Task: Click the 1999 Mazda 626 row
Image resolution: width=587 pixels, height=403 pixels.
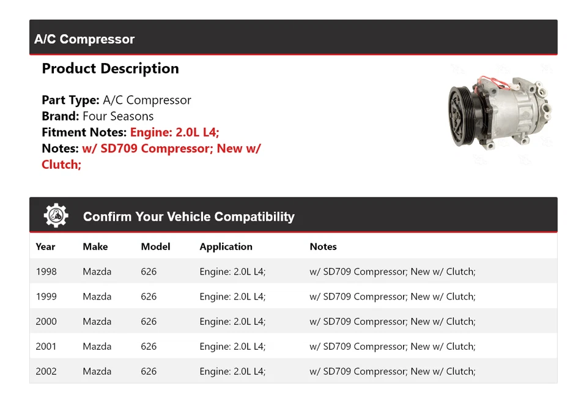Action: pos(293,296)
